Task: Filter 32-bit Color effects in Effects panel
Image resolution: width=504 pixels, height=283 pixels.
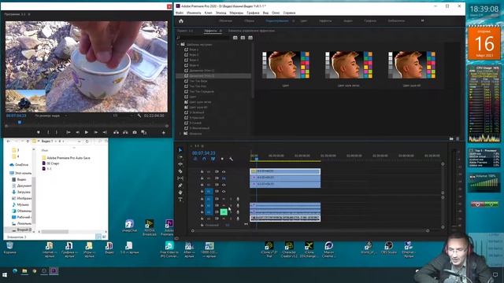Action: [x=243, y=38]
